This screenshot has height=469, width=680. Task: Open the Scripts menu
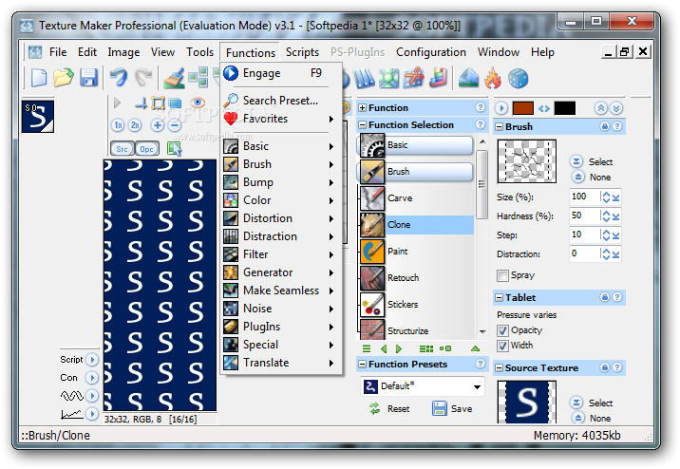tap(302, 52)
